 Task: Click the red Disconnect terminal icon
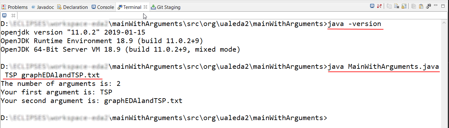click(379, 6)
